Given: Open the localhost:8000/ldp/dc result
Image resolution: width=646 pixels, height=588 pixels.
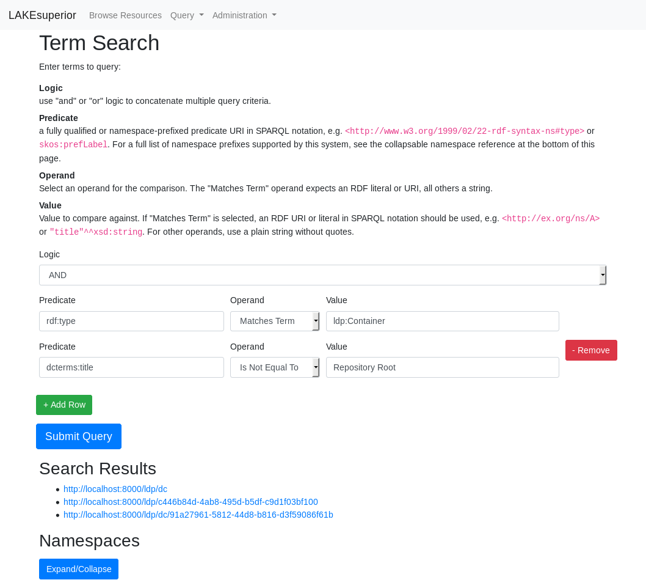Looking at the screenshot, I should tap(115, 489).
